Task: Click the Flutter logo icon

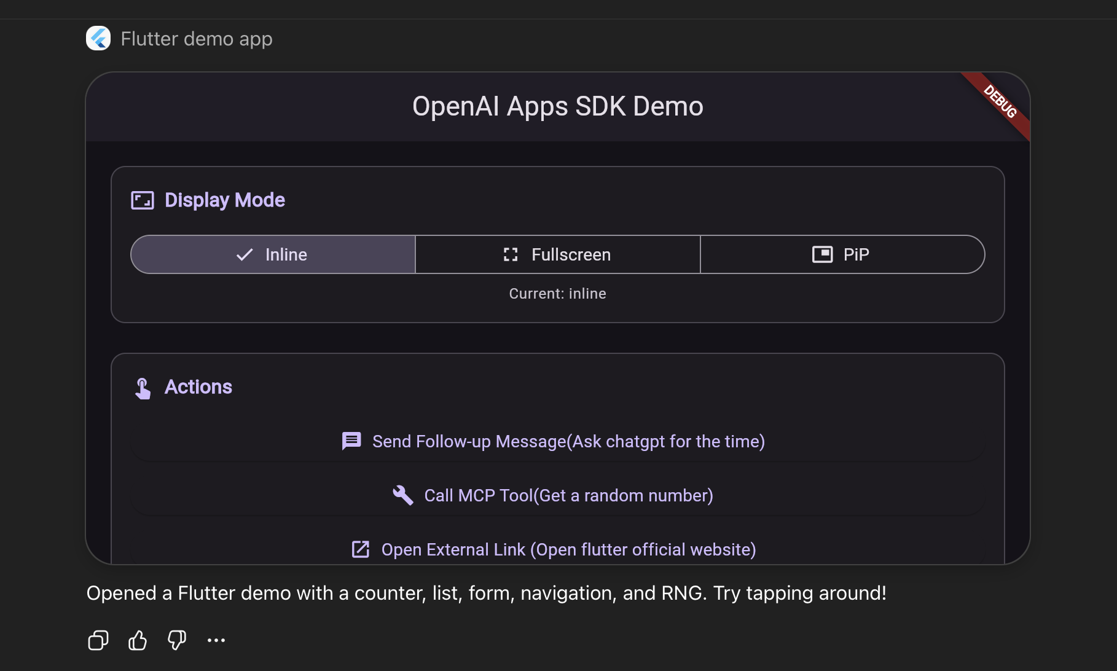Action: tap(98, 39)
